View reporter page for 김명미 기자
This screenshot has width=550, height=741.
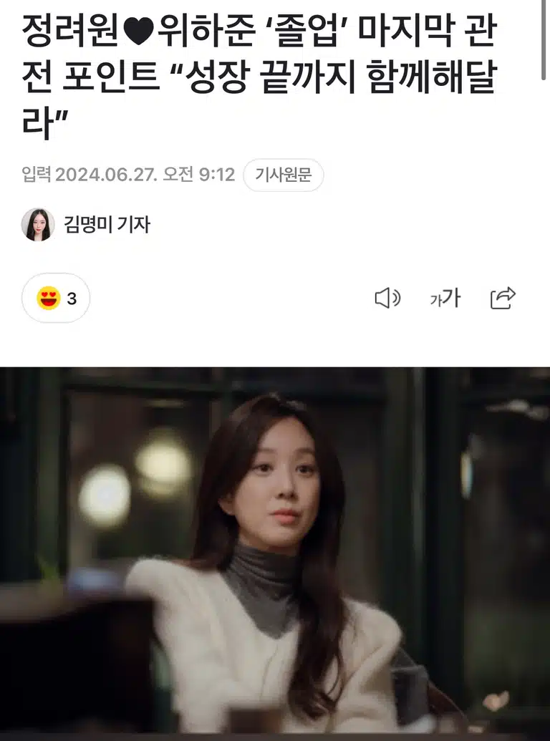[x=107, y=225]
